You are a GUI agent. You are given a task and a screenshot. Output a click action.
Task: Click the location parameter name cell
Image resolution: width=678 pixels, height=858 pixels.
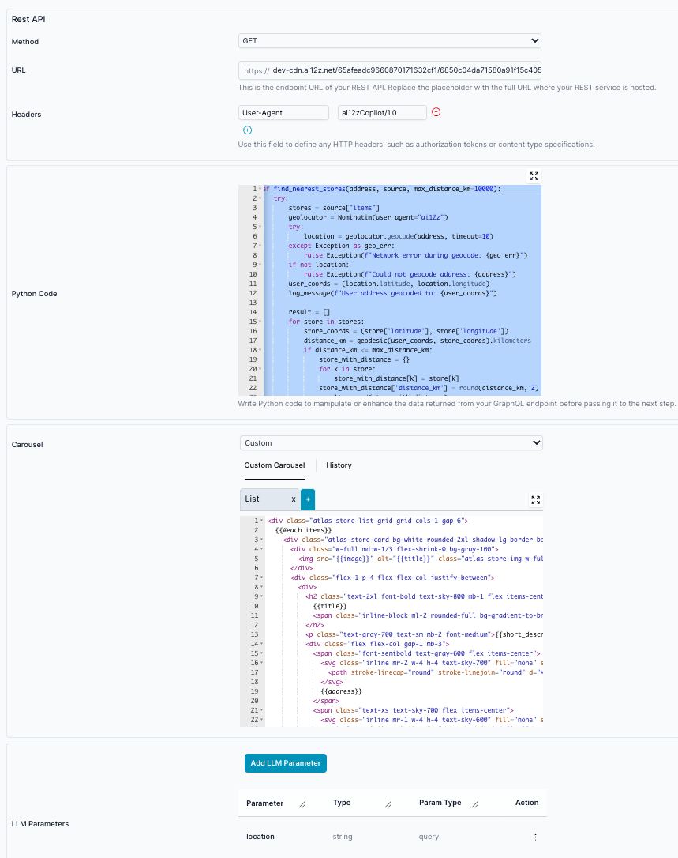260,837
